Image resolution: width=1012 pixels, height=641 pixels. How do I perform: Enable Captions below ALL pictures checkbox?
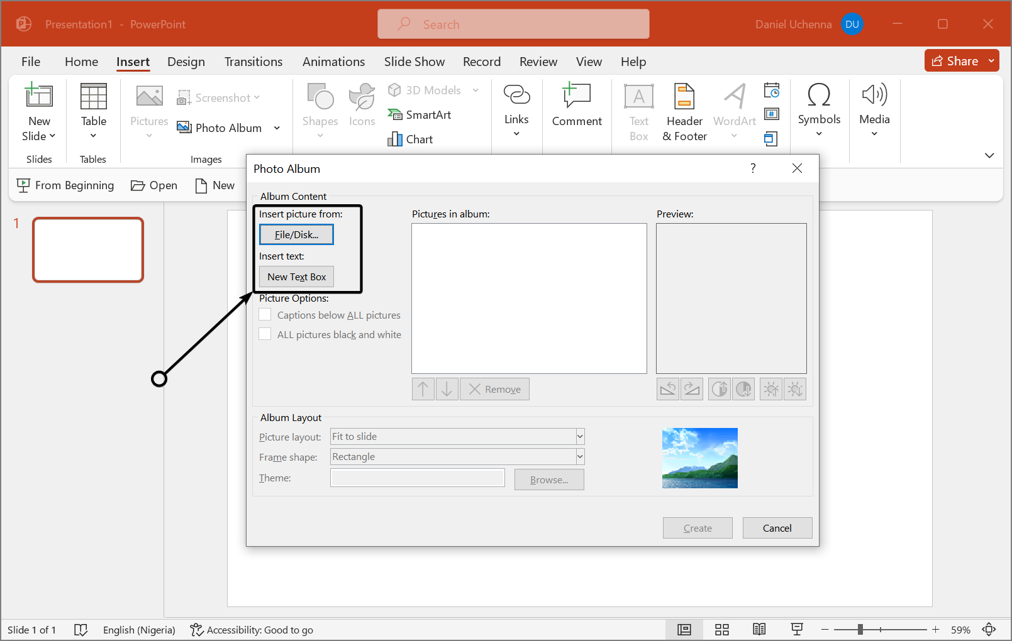point(265,315)
